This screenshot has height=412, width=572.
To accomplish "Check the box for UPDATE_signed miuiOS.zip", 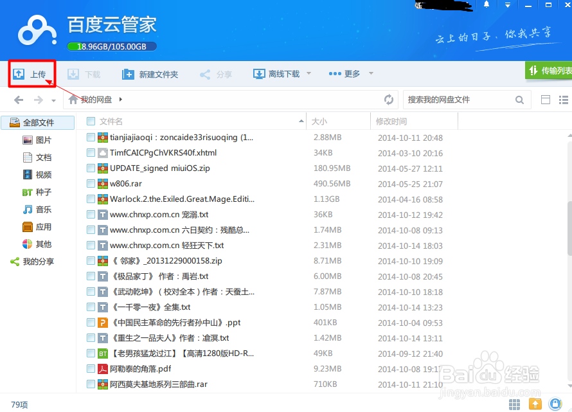I will 91,168.
